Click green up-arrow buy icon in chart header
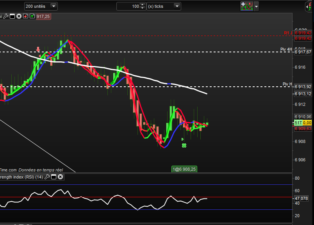 point(32,16)
